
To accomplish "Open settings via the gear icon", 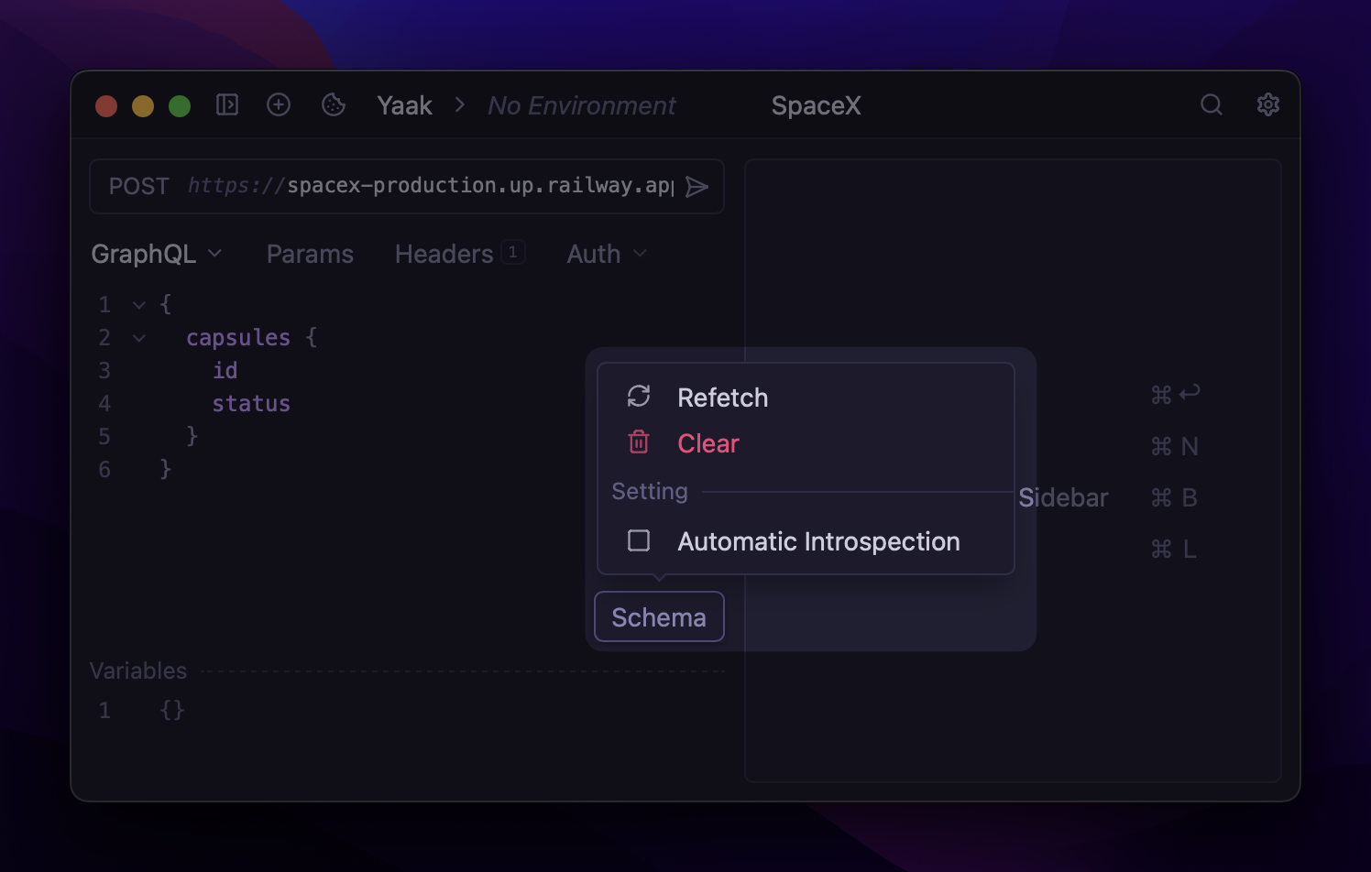I will [x=1267, y=105].
